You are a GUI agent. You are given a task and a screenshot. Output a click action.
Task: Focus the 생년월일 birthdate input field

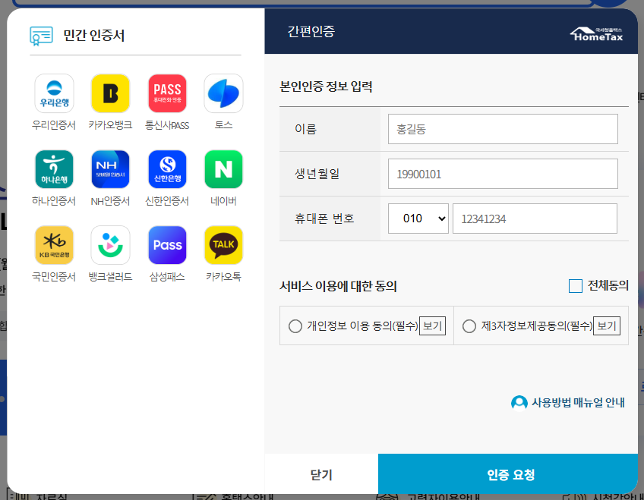[x=503, y=174]
